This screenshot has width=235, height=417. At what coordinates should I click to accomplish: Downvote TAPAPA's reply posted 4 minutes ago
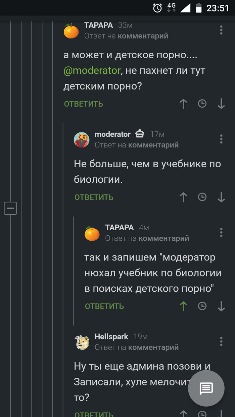pos(221,306)
